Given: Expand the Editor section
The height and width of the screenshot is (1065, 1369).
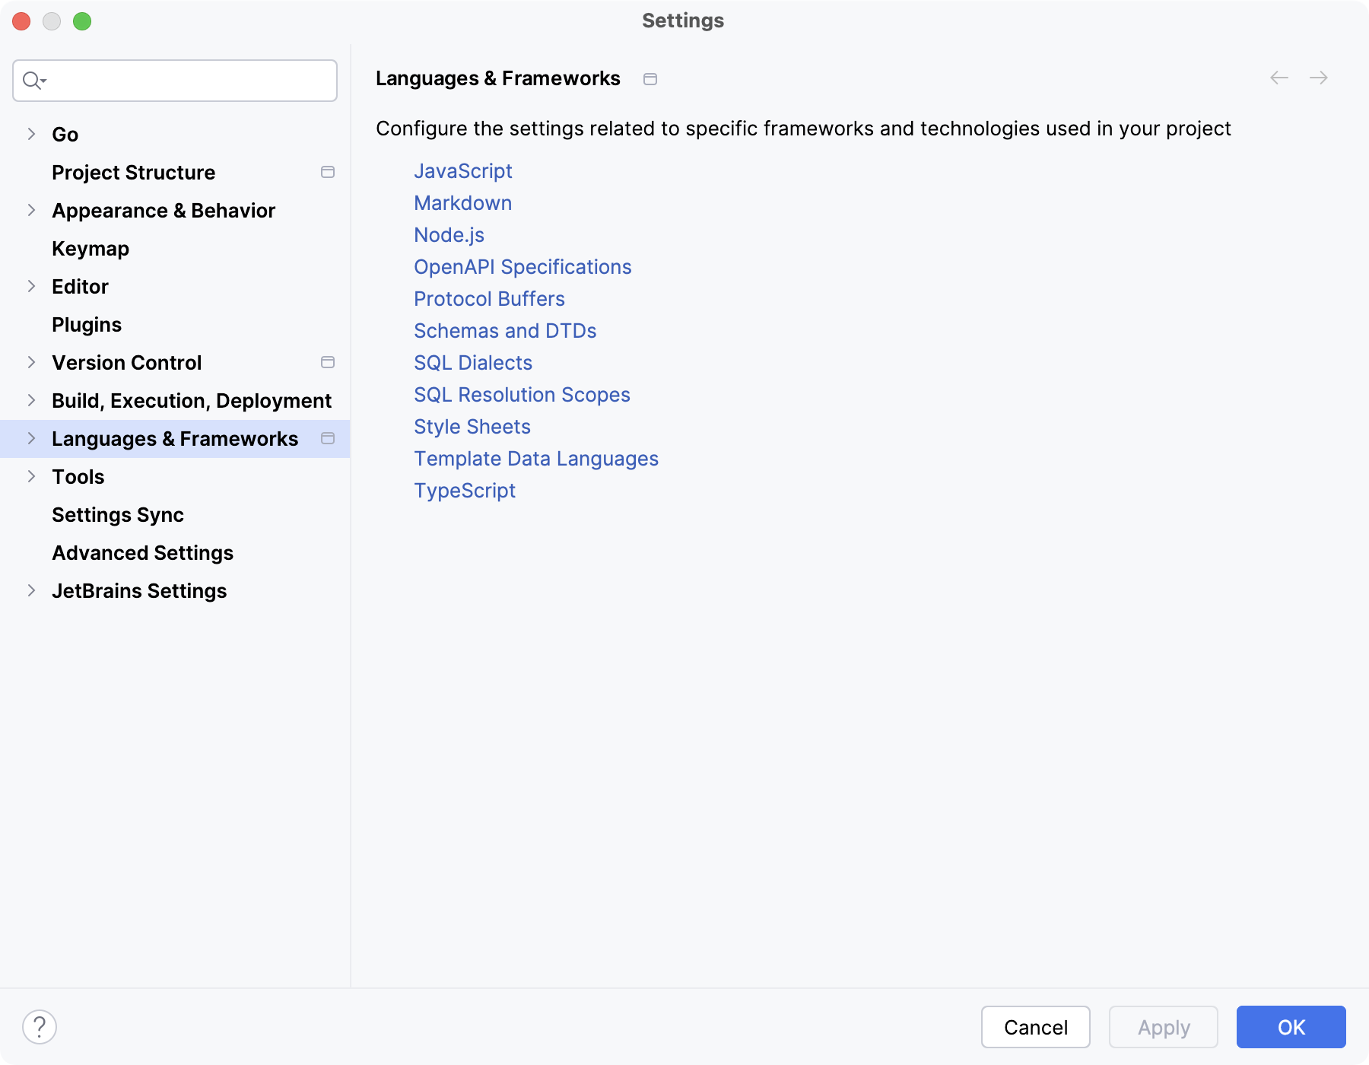Looking at the screenshot, I should pyautogui.click(x=31, y=286).
